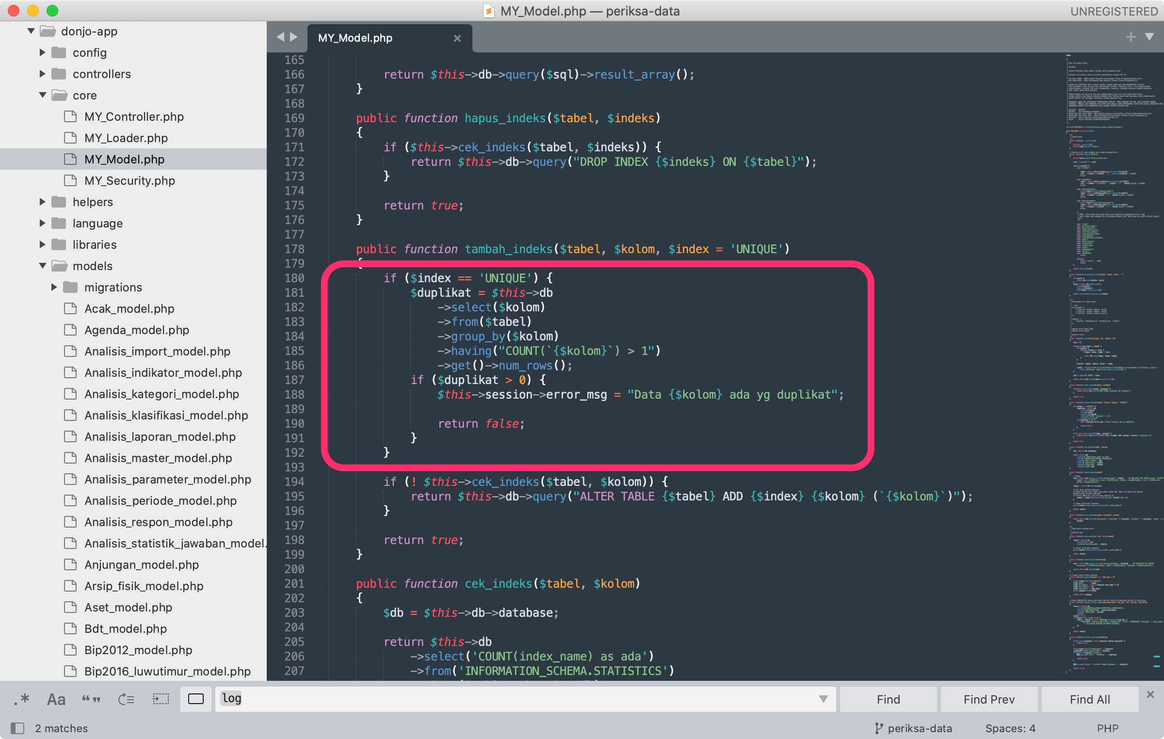Screen dimensions: 1164x739
Task: Enable whole word matching
Action: (x=91, y=699)
